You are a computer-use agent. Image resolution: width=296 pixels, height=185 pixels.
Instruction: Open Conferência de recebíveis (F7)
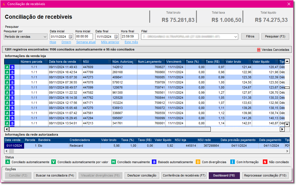pyautogui.click(x=184, y=175)
